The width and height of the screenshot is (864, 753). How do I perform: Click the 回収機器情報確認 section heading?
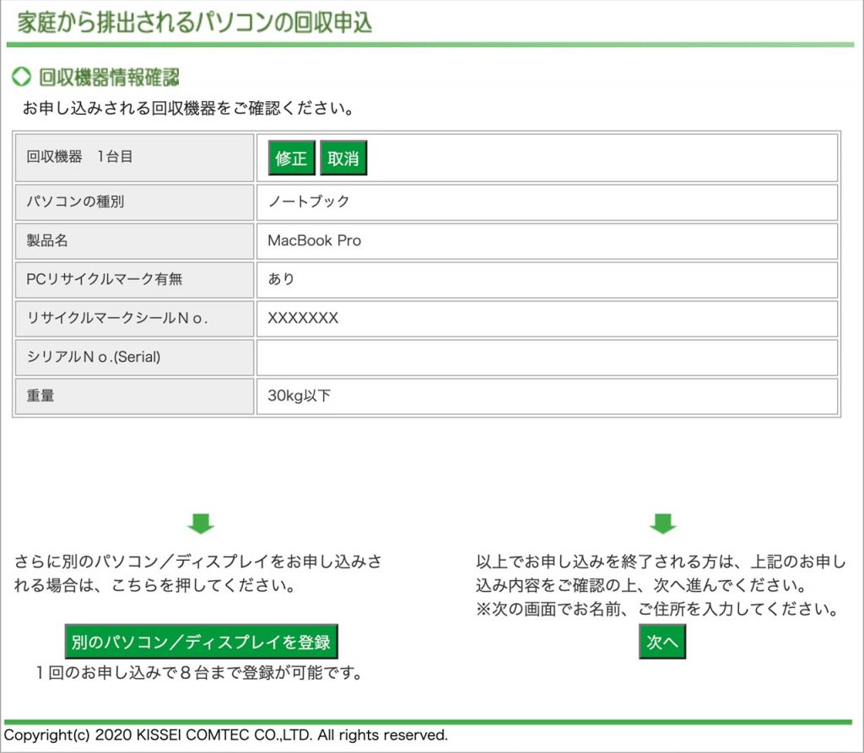(109, 78)
